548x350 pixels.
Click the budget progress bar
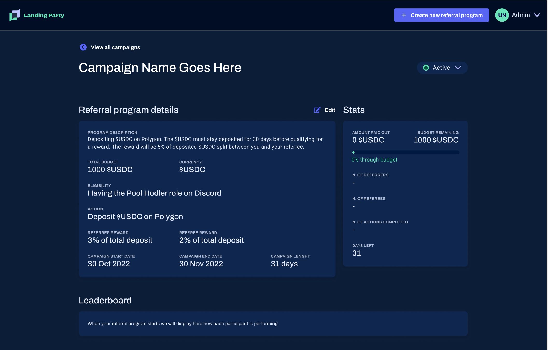pyautogui.click(x=405, y=152)
